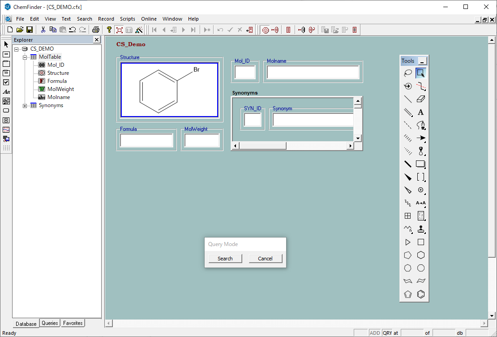Open the Record menu
Screen dimensions: 497x337
pos(106,19)
